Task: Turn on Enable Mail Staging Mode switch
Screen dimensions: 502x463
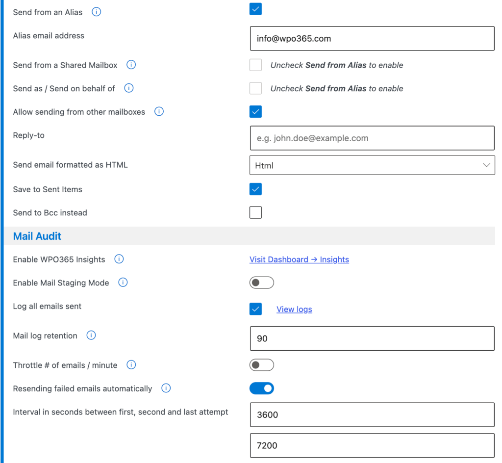Action: click(x=262, y=283)
